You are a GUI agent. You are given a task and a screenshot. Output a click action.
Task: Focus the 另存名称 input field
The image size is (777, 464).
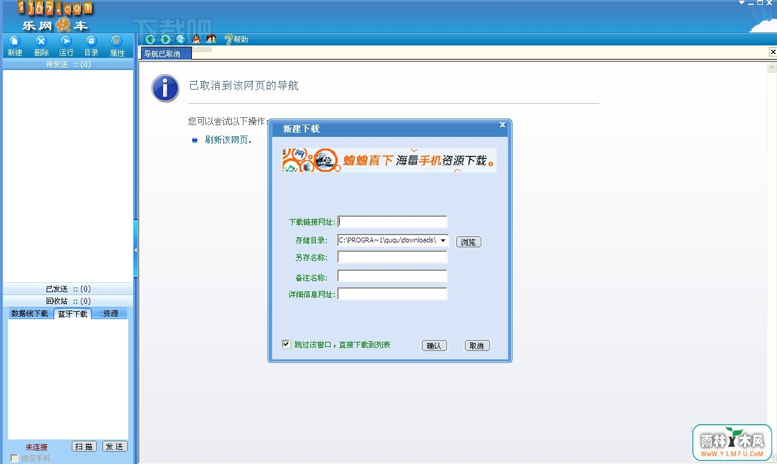pos(392,257)
